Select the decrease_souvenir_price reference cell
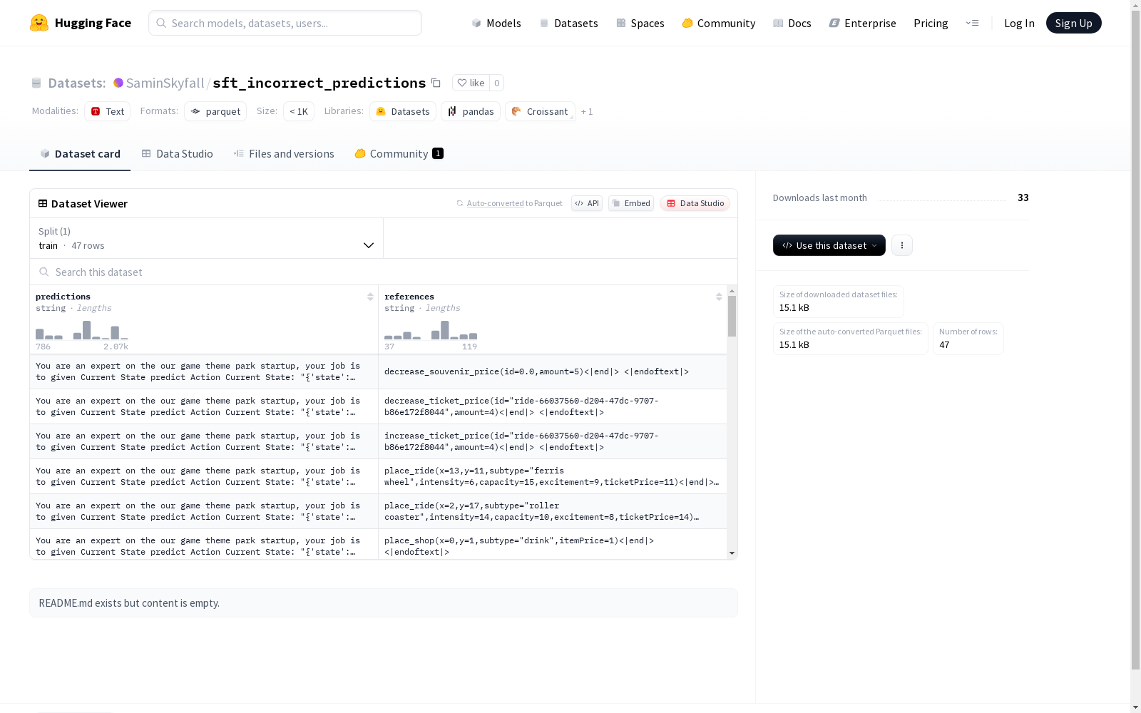The image size is (1141, 713). click(x=553, y=371)
